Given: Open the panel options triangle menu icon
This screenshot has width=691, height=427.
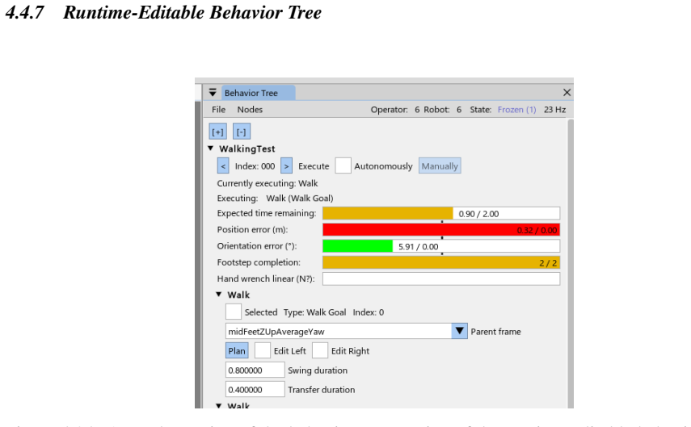Looking at the screenshot, I should pos(213,93).
